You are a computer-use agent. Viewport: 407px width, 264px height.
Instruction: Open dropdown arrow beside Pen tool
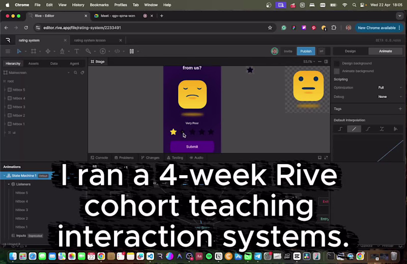(69, 51)
